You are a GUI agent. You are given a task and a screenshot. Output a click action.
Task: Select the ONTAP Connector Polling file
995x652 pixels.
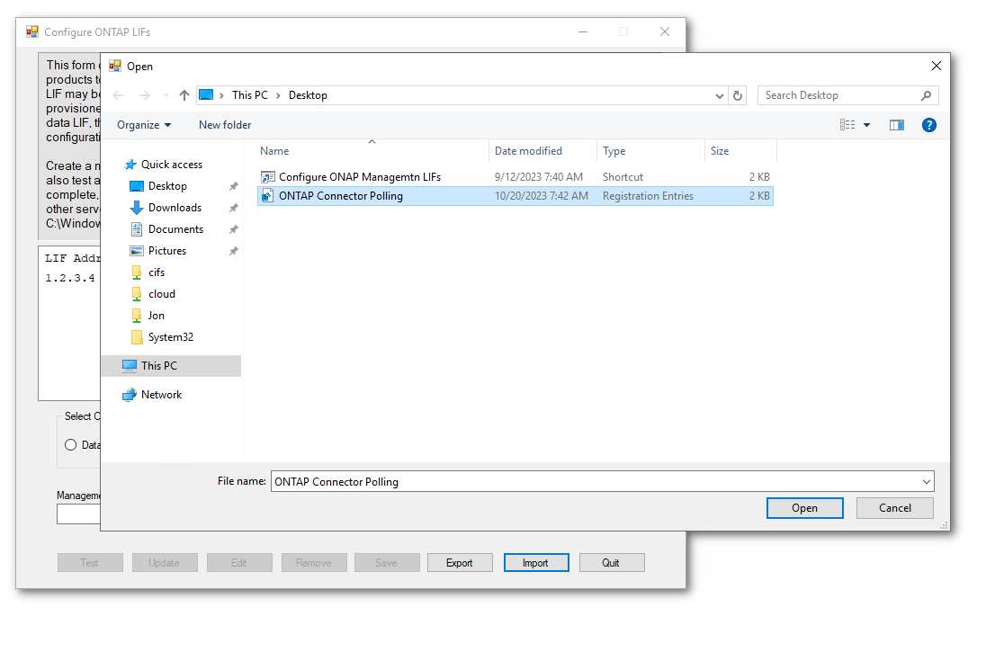coord(340,196)
